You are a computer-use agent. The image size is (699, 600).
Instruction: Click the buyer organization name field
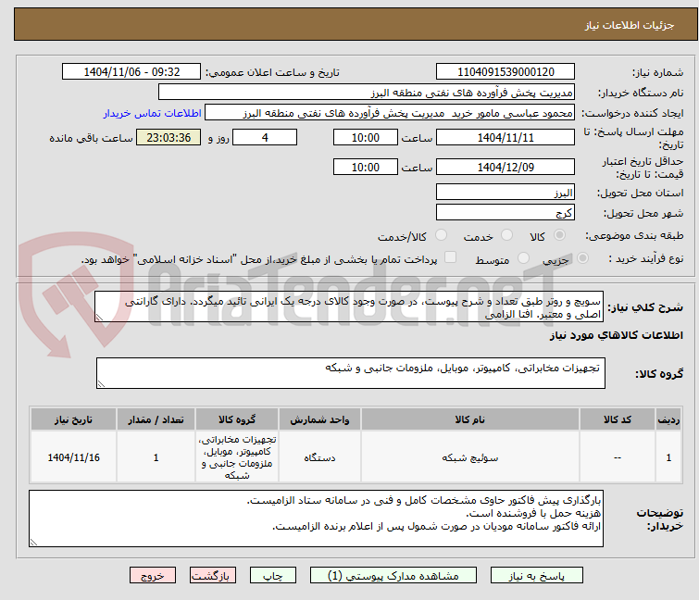(367, 93)
